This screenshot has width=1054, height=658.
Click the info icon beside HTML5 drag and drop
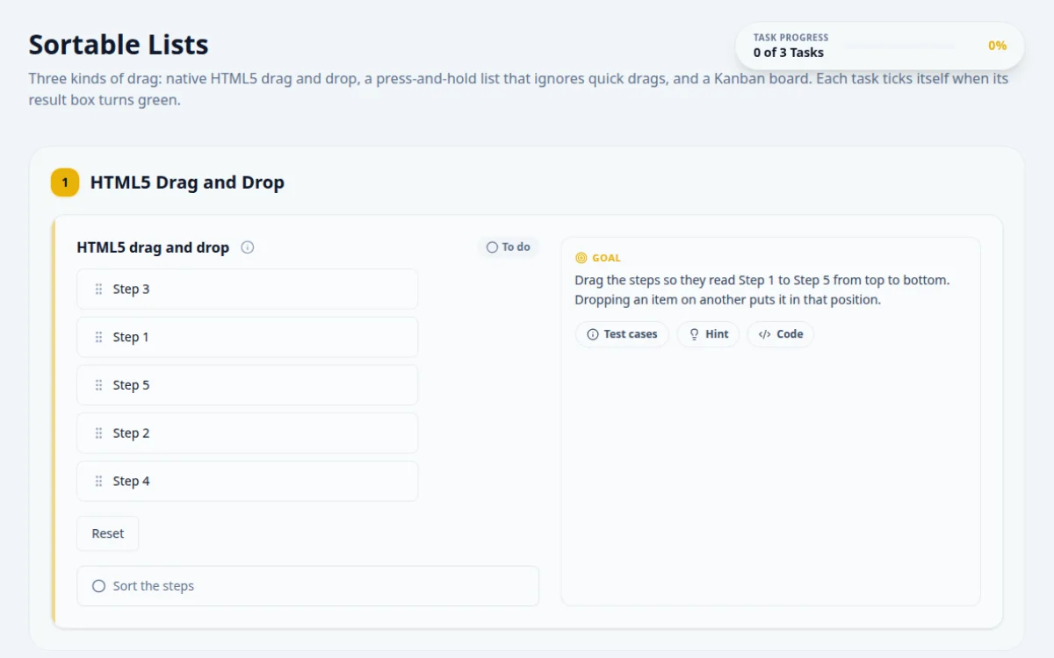[248, 247]
